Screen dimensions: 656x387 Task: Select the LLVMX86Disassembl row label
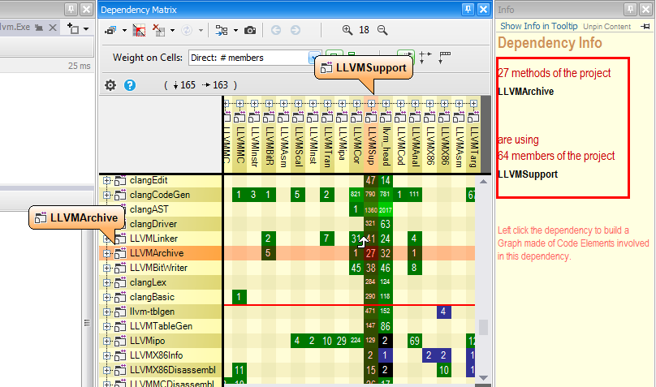(173, 370)
